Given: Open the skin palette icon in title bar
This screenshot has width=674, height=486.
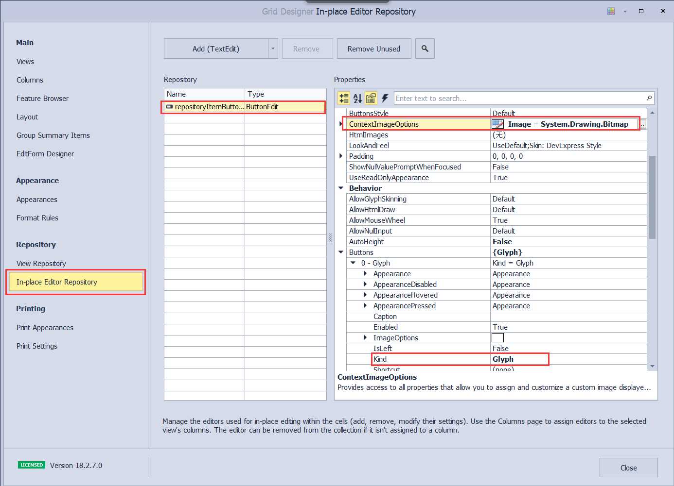Looking at the screenshot, I should click(x=611, y=11).
